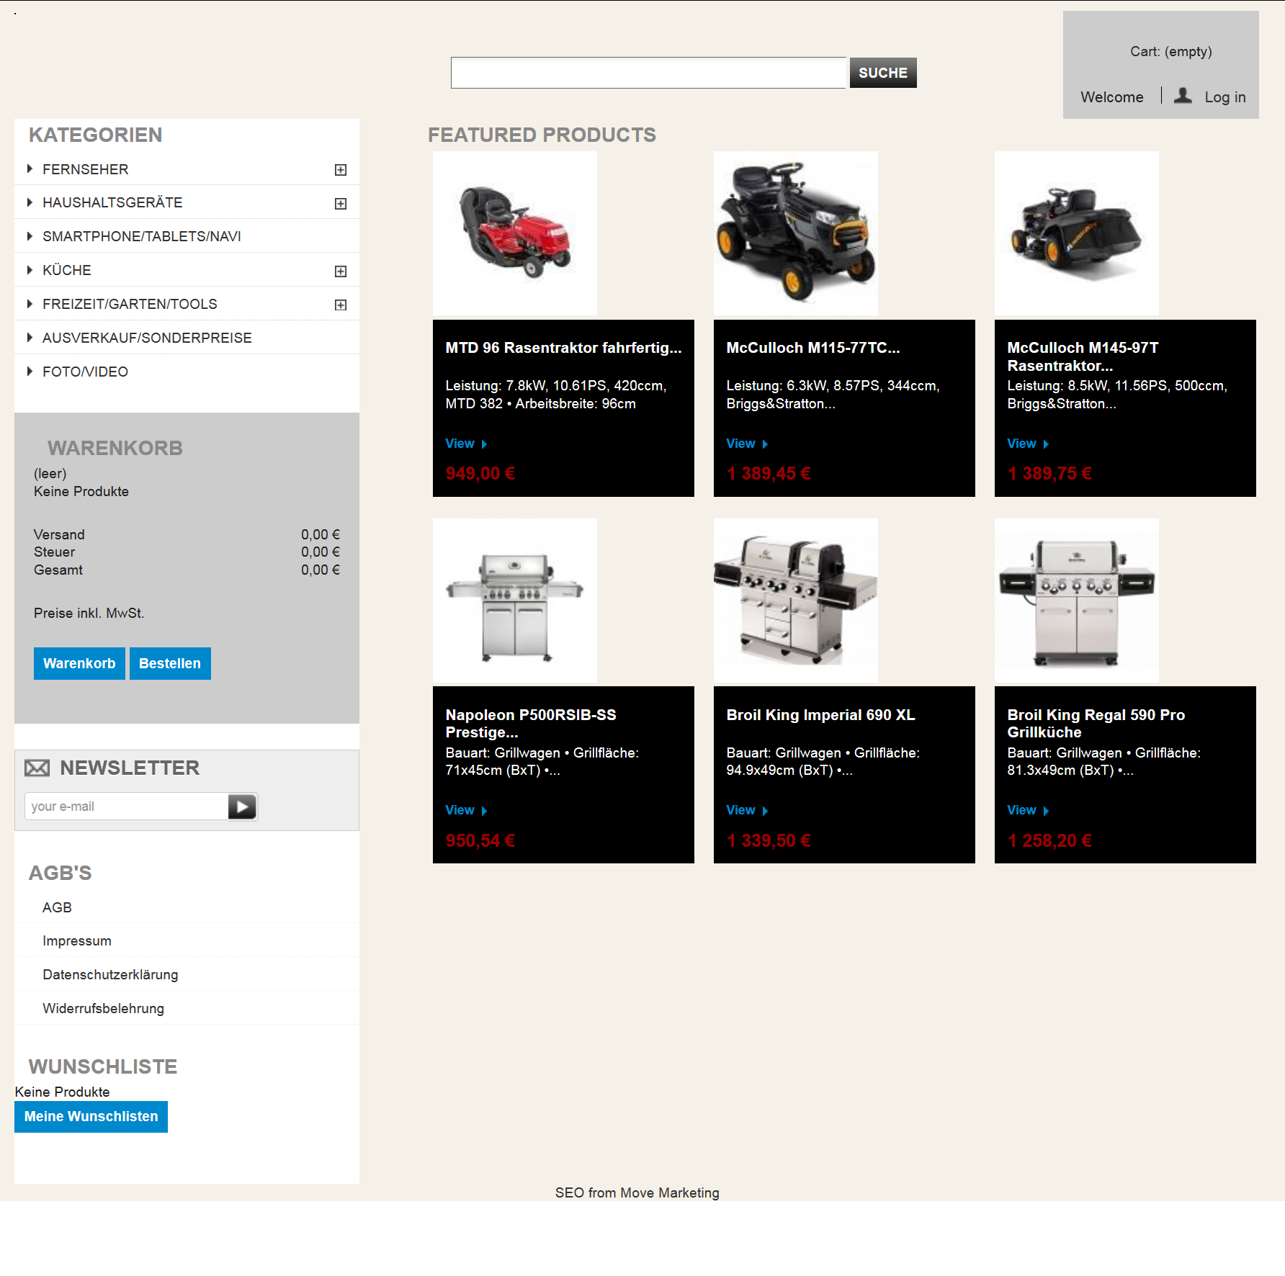Open the Cart (empty) link
This screenshot has height=1276, width=1285.
1171,52
